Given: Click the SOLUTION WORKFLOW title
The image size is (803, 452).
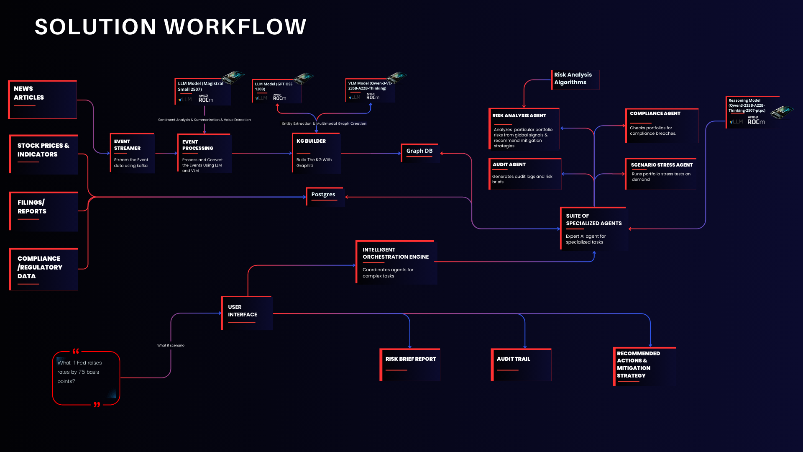Looking at the screenshot, I should coord(171,27).
